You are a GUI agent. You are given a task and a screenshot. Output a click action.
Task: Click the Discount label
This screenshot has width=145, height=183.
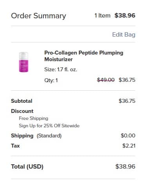(22, 111)
